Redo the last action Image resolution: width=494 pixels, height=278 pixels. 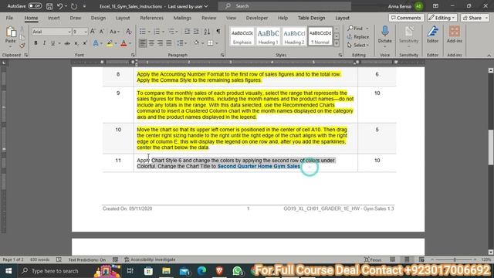point(74,6)
